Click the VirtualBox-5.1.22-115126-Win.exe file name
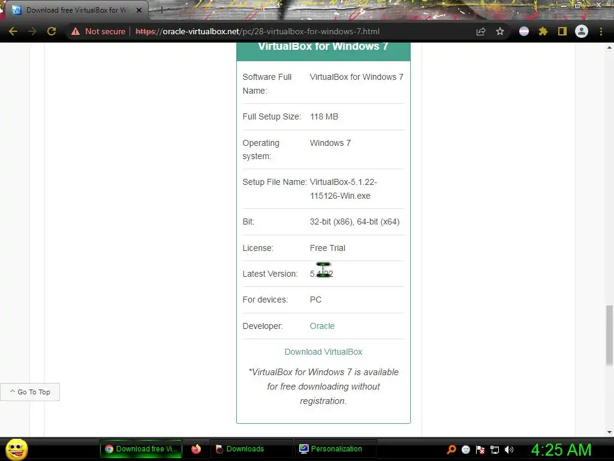 344,188
